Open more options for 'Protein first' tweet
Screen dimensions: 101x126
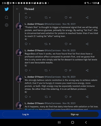tap(97, 24)
